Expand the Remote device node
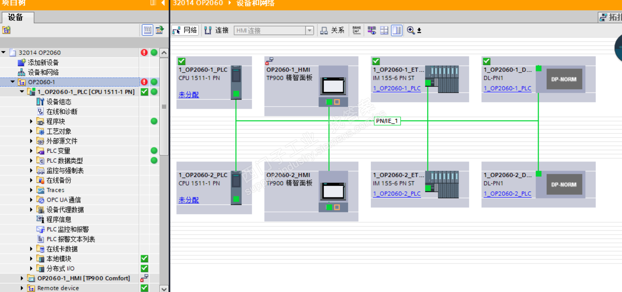Viewport: 622px width, 292px height. (22, 288)
